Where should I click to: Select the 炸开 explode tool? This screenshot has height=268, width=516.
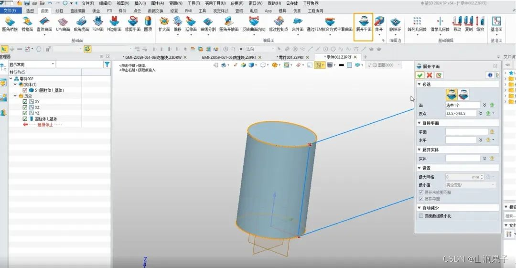(379, 24)
